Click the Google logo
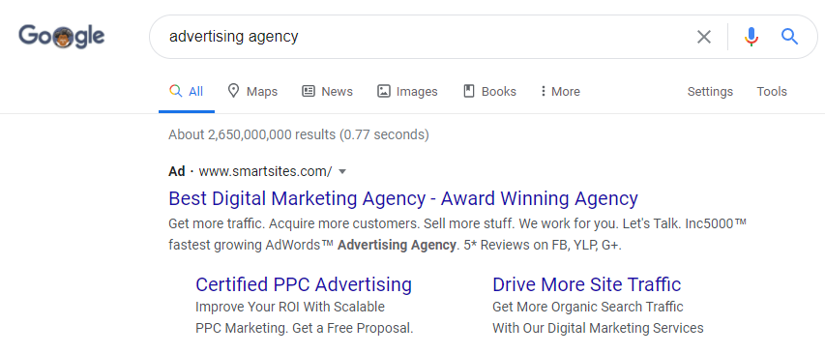Viewport: 825px width, 354px height. pos(62,37)
